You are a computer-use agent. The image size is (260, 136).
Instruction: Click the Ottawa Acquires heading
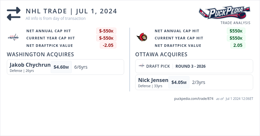pyautogui.click(x=161, y=54)
